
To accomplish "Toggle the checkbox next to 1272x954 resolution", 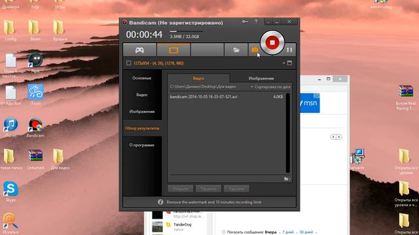I will tap(128, 63).
